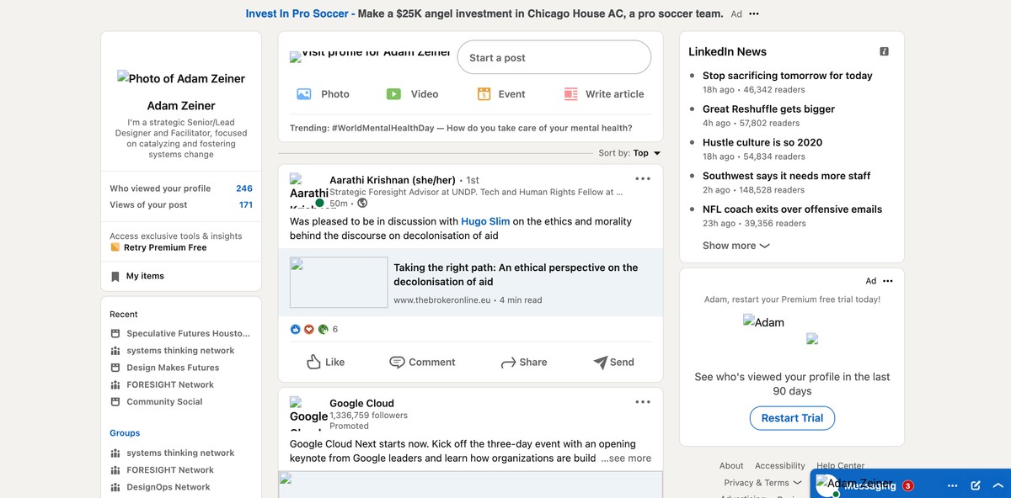Add a Photo to a new post
Image resolution: width=1011 pixels, height=498 pixels.
point(324,94)
